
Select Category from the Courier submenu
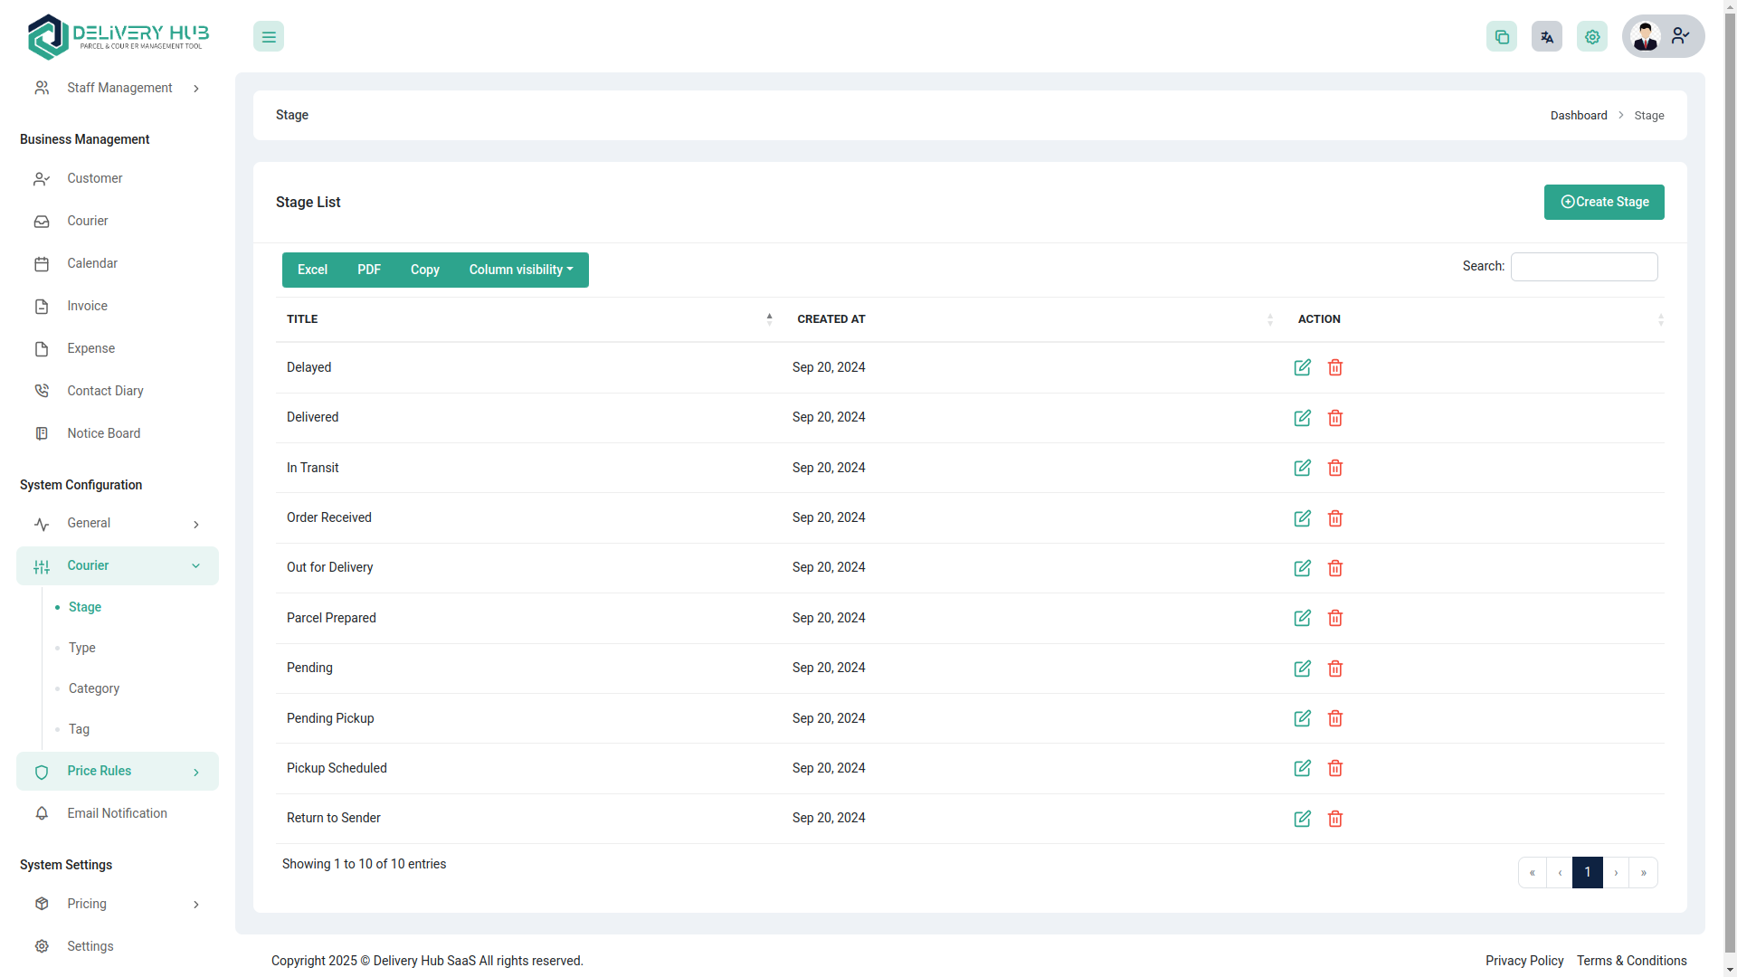point(93,688)
